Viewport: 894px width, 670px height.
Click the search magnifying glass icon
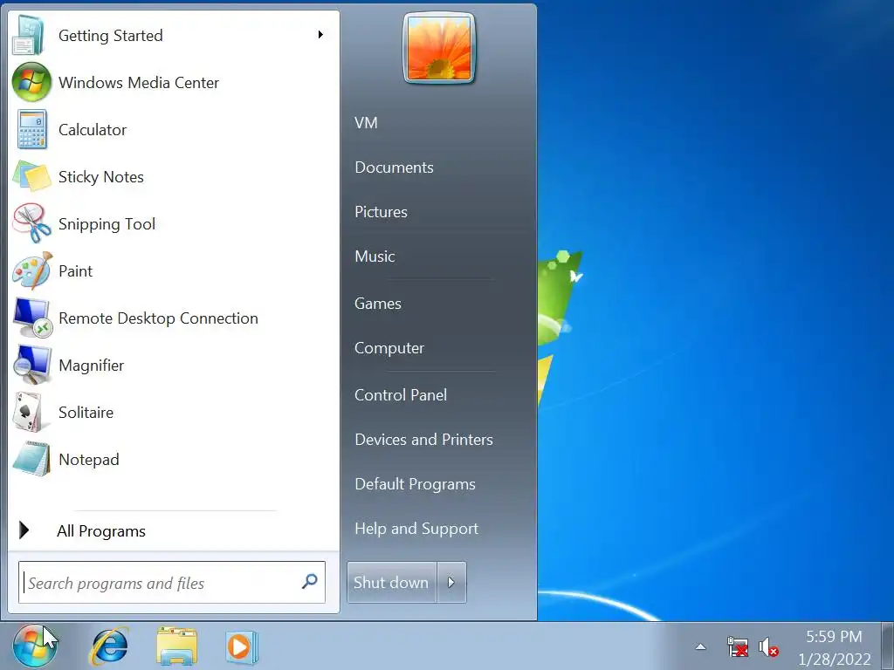coord(310,582)
